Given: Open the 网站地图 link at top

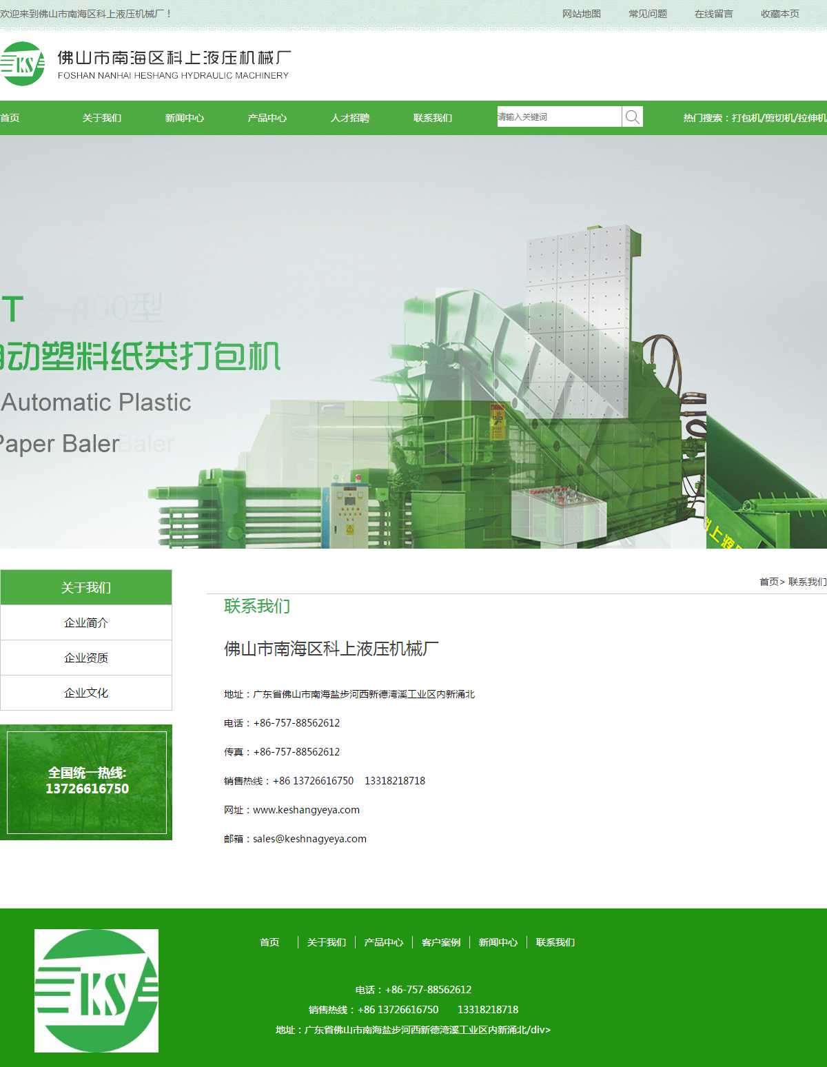Looking at the screenshot, I should pyautogui.click(x=582, y=14).
